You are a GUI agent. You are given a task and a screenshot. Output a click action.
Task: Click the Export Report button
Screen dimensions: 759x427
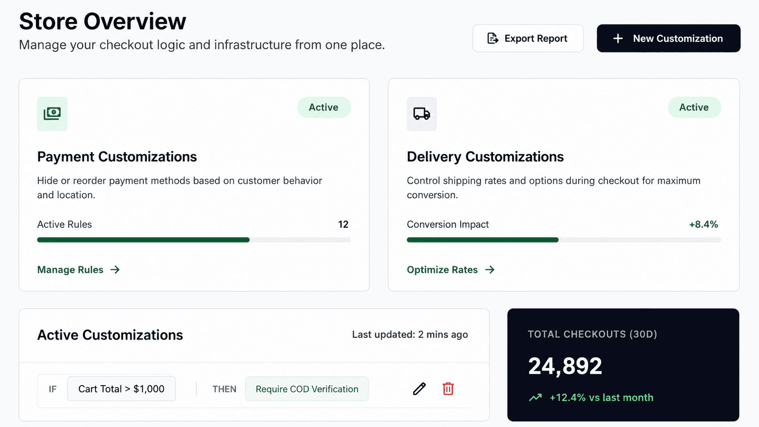pos(528,38)
